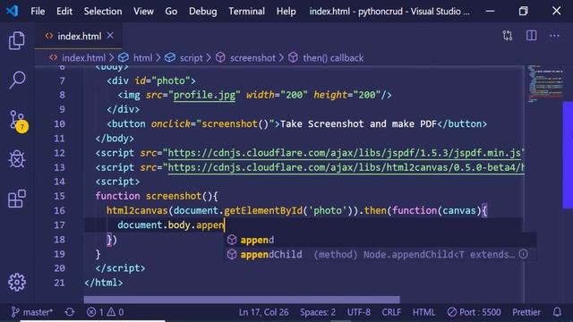The height and width of the screenshot is (322, 573).
Task: Open the jspdf CDN link on line 12
Action: pos(344,153)
